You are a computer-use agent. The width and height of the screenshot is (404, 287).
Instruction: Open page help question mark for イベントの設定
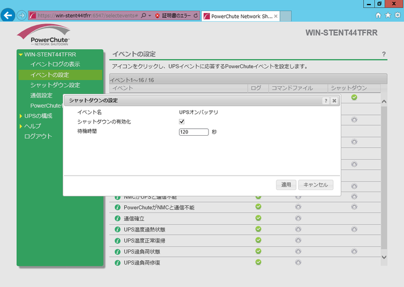tap(384, 54)
